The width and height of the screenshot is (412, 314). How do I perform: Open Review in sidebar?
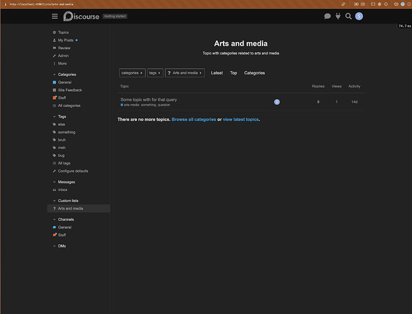coord(64,48)
